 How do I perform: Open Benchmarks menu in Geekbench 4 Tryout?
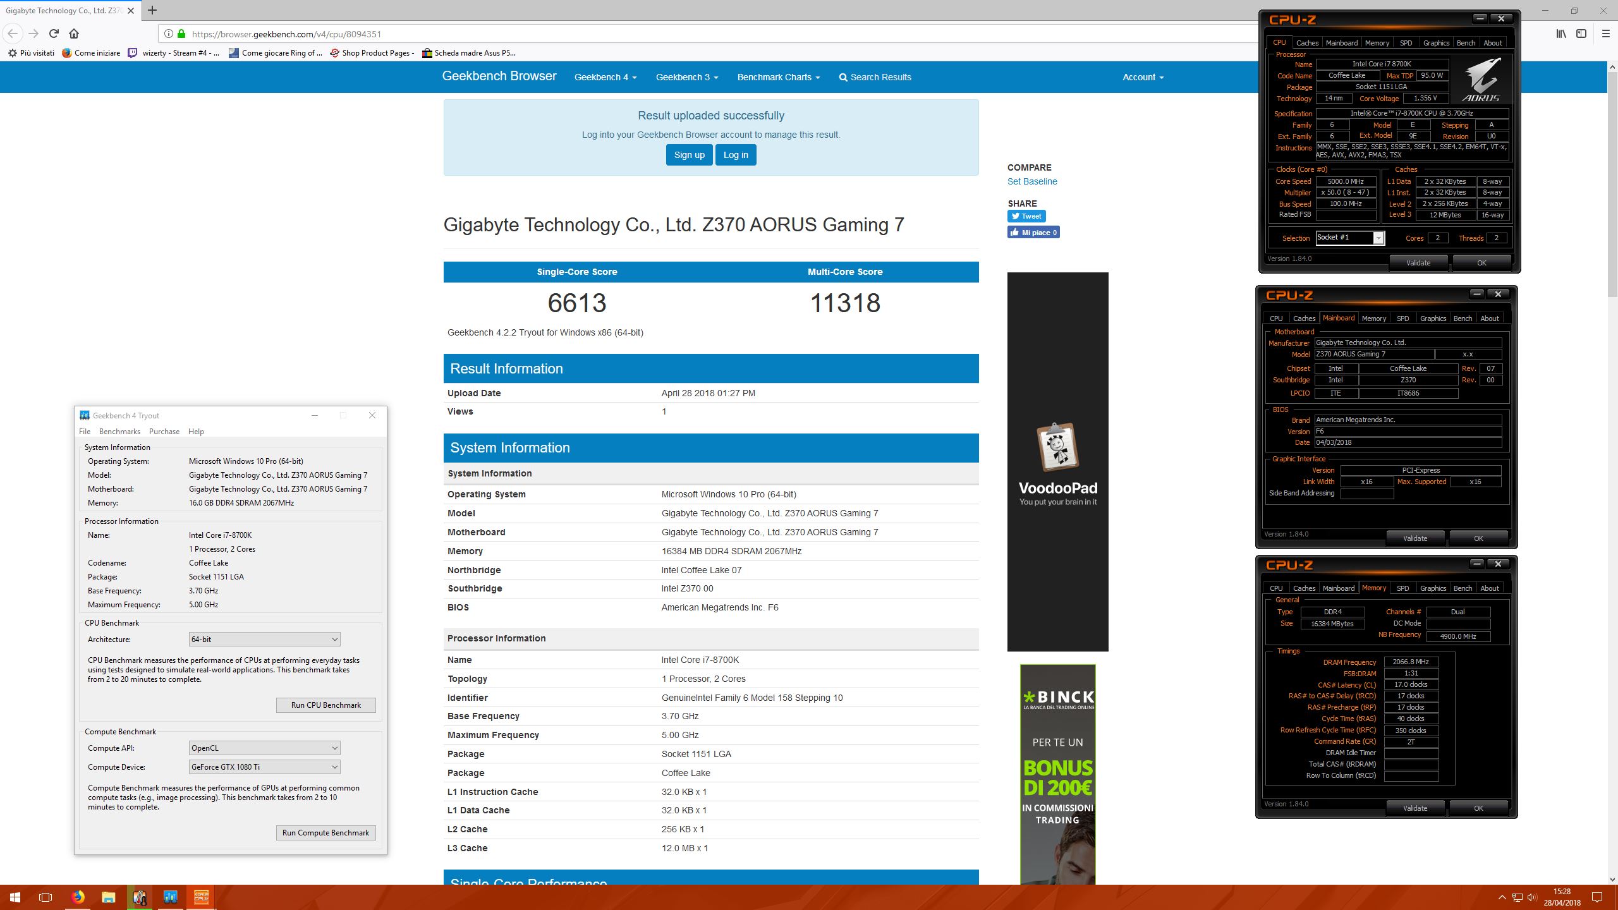pos(119,432)
